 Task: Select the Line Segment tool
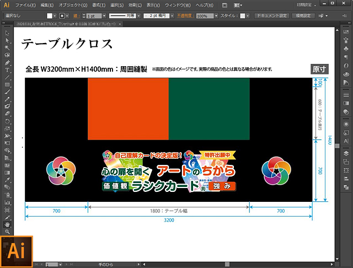pos(7,77)
